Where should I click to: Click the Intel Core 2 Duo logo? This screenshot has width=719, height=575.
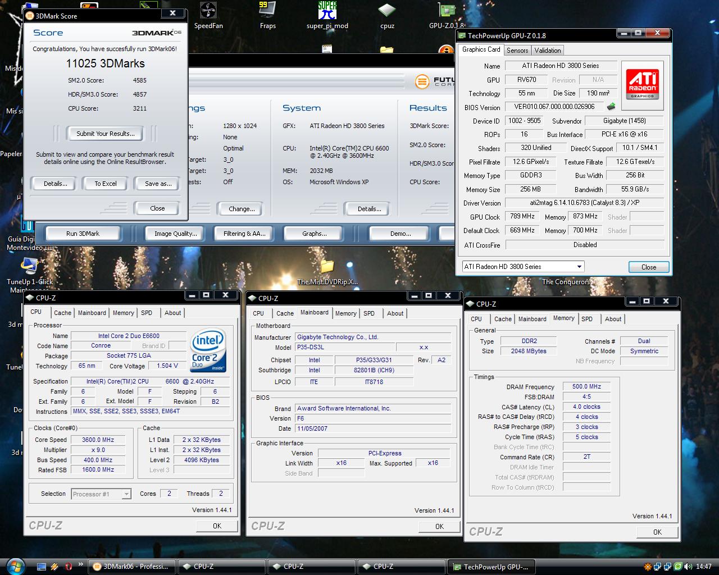pos(208,350)
